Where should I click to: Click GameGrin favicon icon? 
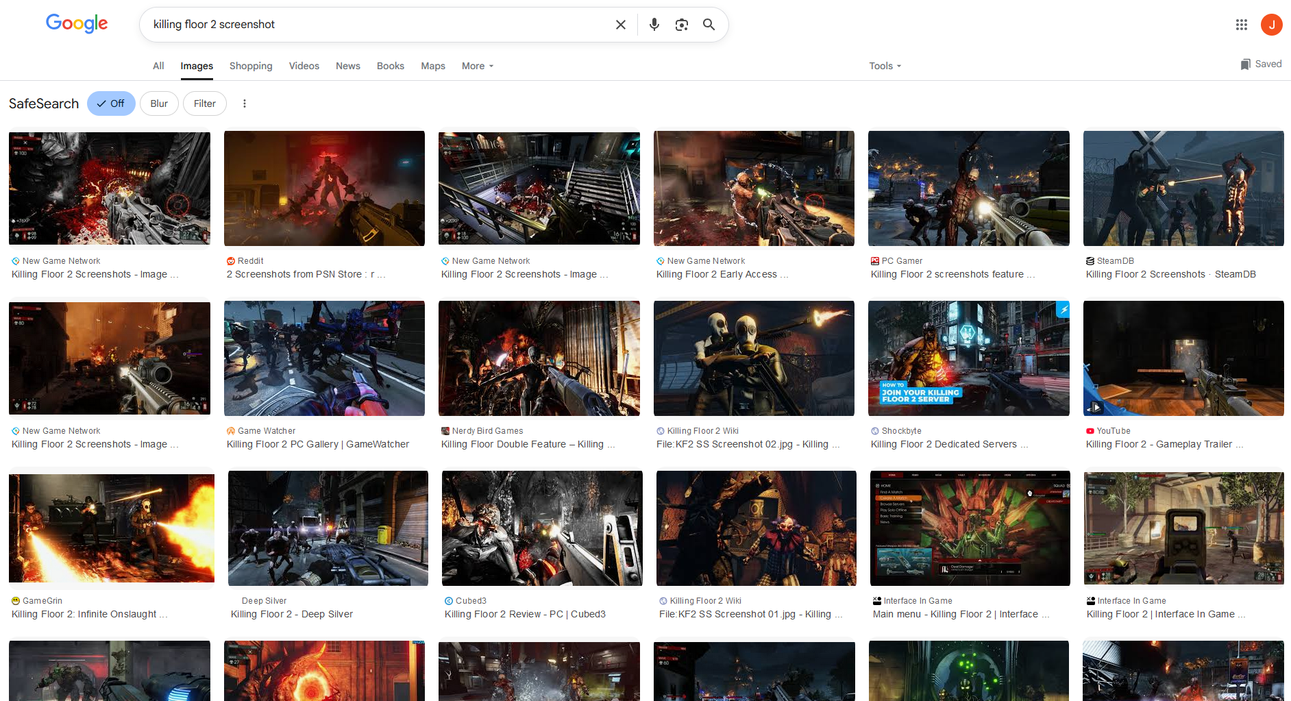coord(16,601)
